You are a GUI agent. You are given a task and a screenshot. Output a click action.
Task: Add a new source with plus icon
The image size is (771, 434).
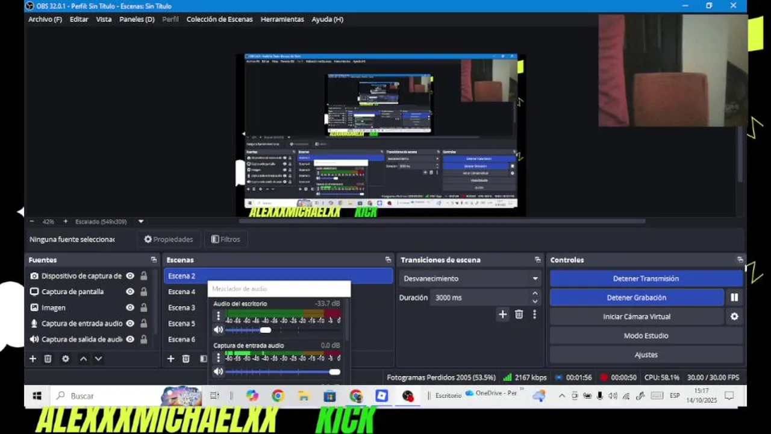point(33,359)
